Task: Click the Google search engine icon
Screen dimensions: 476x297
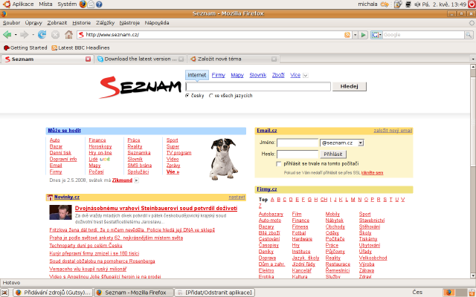Action: 375,35
